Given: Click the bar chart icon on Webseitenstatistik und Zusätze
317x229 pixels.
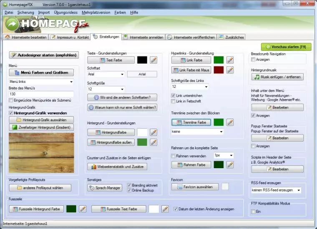Looking at the screenshot, I should click(x=93, y=167).
